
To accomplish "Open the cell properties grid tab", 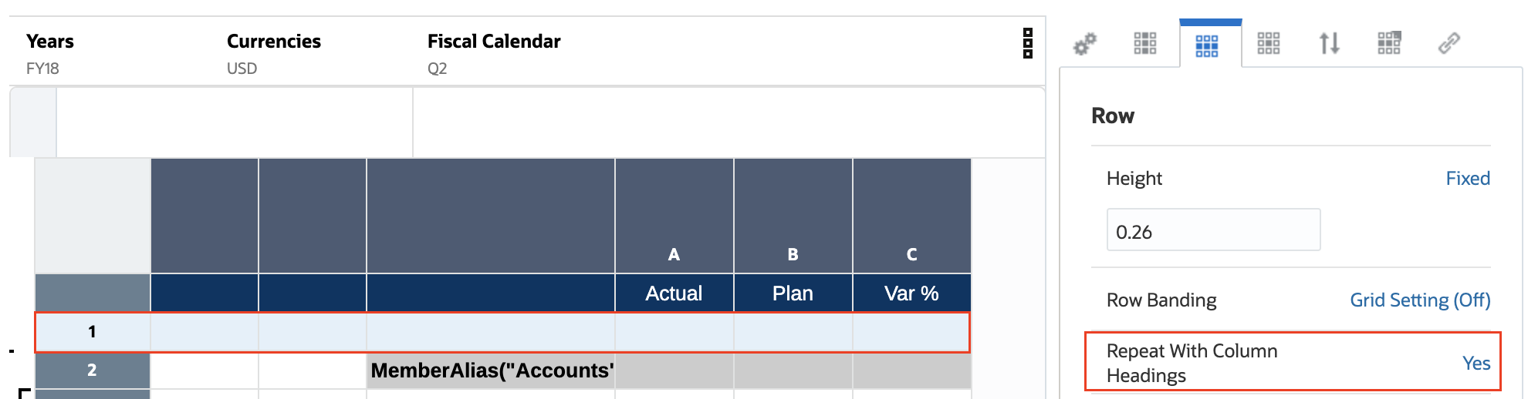I will pyautogui.click(x=1269, y=43).
